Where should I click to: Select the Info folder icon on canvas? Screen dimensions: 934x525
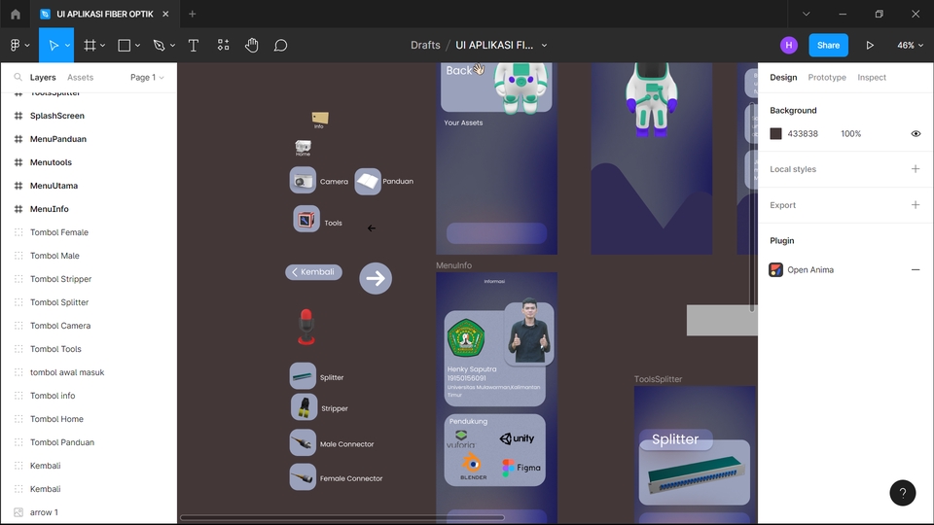point(320,119)
